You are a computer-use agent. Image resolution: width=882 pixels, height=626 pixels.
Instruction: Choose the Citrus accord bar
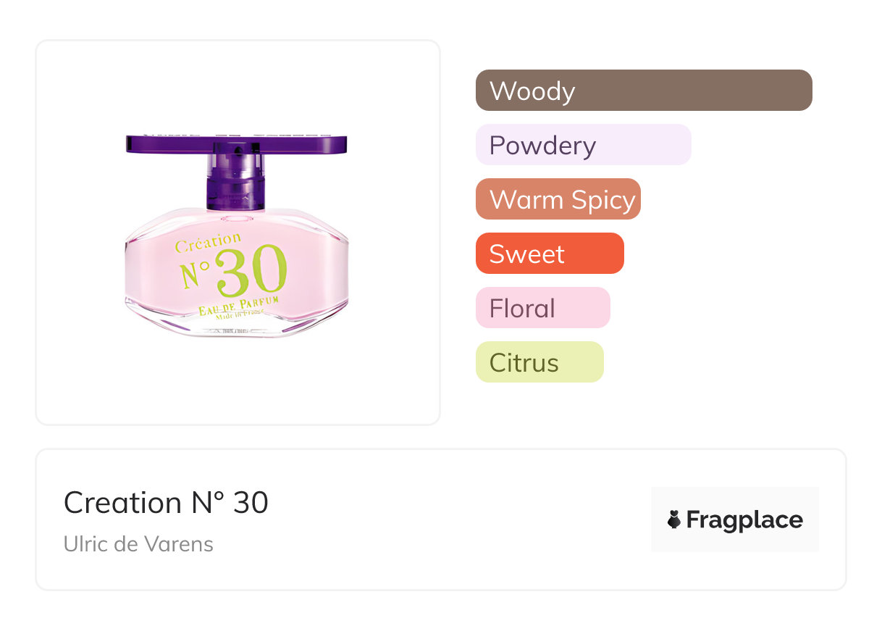point(539,362)
